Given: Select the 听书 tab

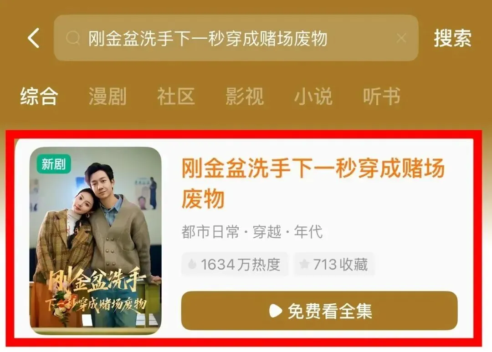Looking at the screenshot, I should (382, 96).
